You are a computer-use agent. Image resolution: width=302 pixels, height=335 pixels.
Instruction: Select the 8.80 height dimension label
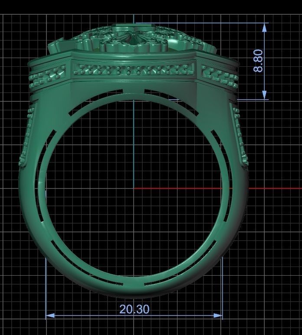258,61
